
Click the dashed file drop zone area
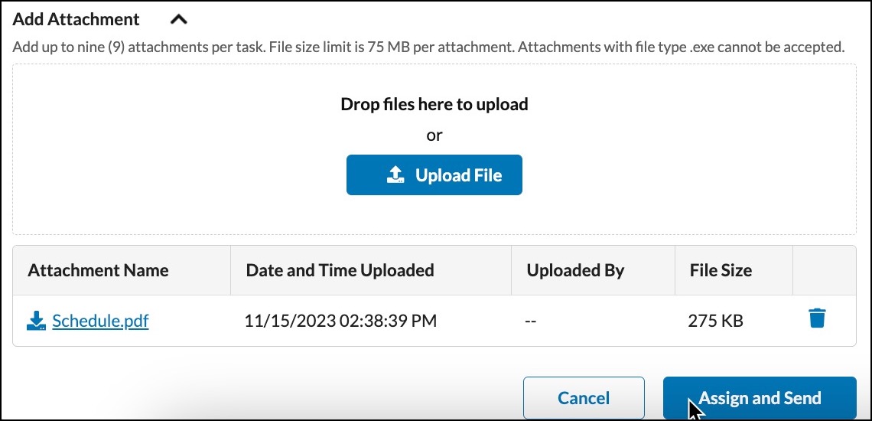pyautogui.click(x=434, y=149)
